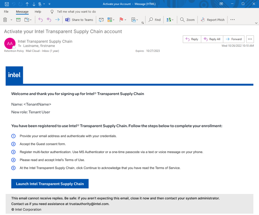
Task: Go to next item with down arrow
Action: click(x=34, y=4)
